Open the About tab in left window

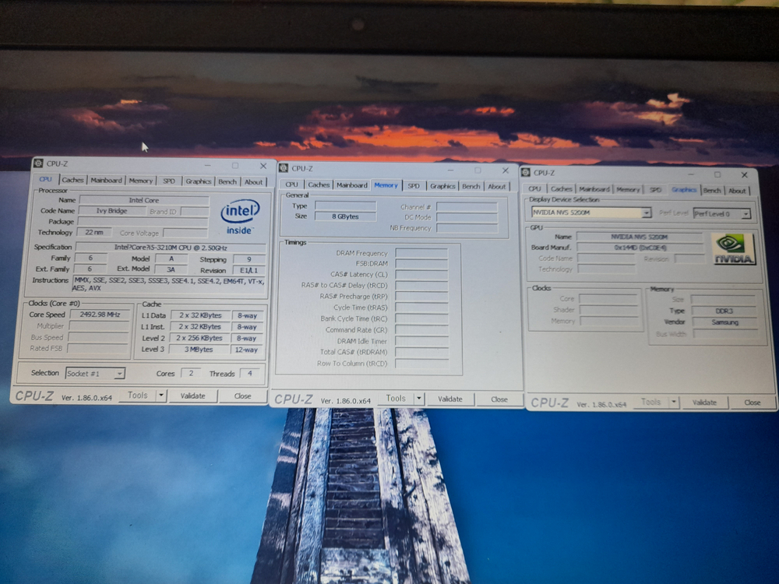(253, 182)
